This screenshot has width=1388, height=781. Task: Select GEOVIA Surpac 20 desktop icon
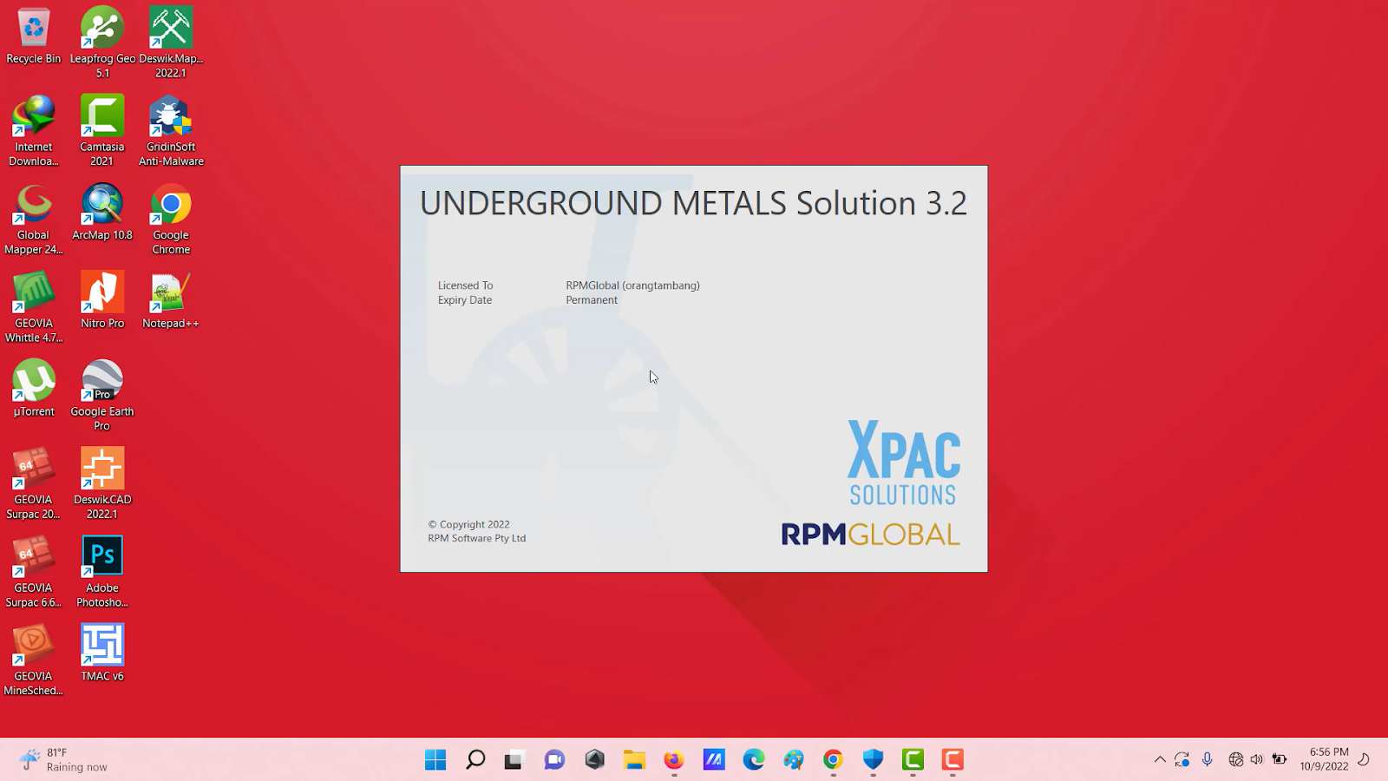tap(34, 483)
